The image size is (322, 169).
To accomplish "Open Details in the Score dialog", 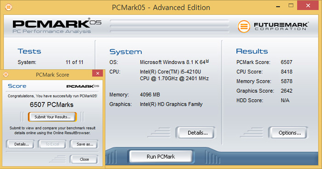I will coord(21,144).
